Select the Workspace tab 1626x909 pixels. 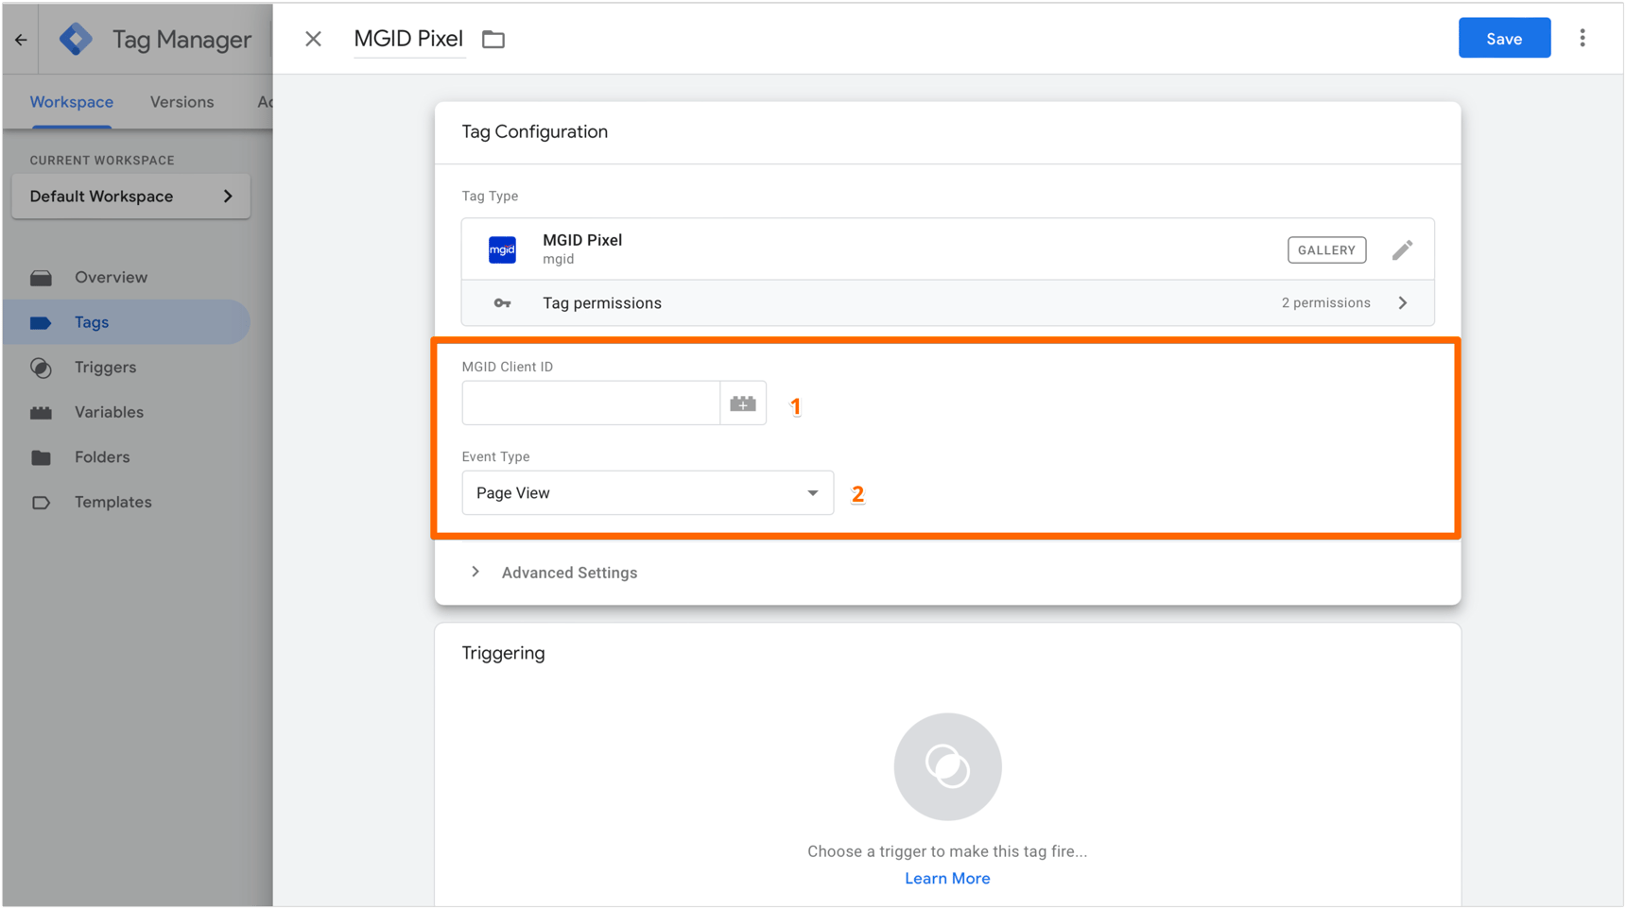tap(71, 102)
